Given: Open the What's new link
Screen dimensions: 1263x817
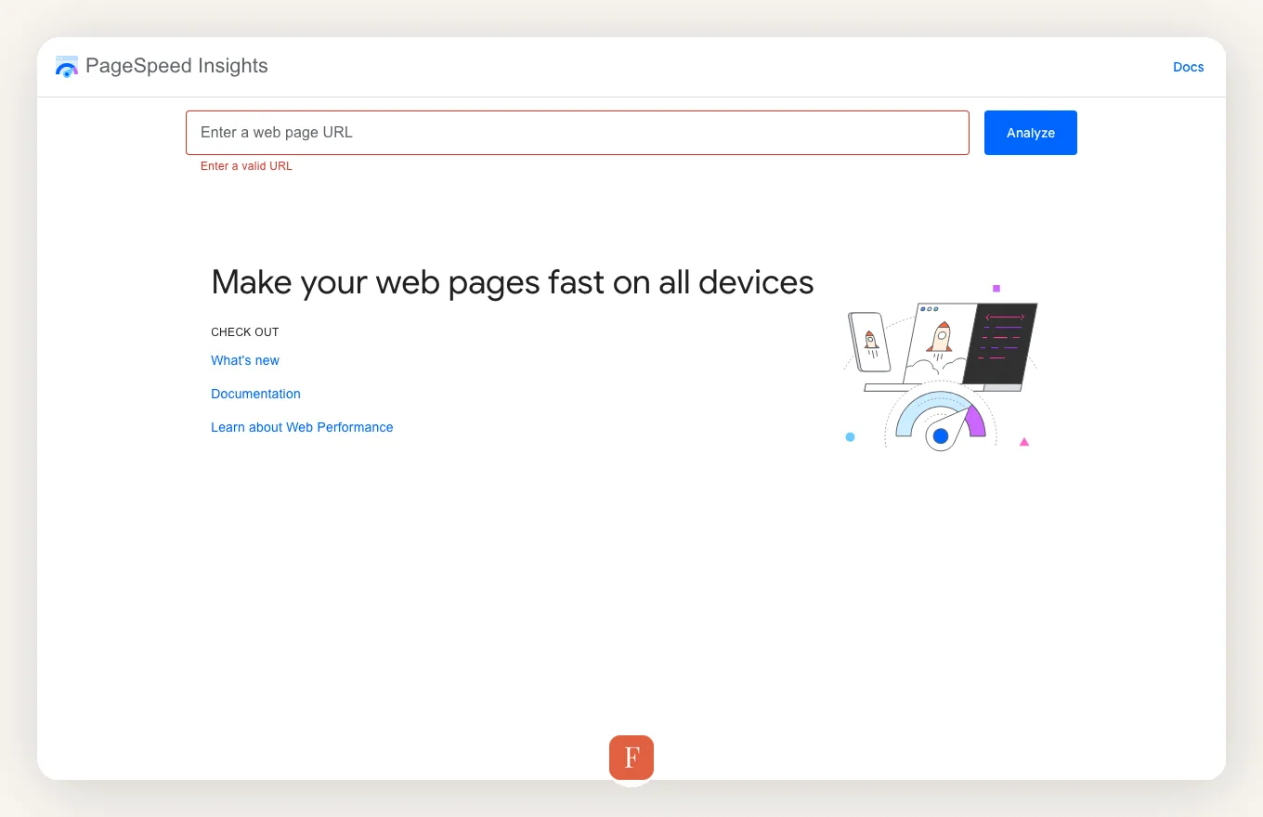Looking at the screenshot, I should pos(245,360).
